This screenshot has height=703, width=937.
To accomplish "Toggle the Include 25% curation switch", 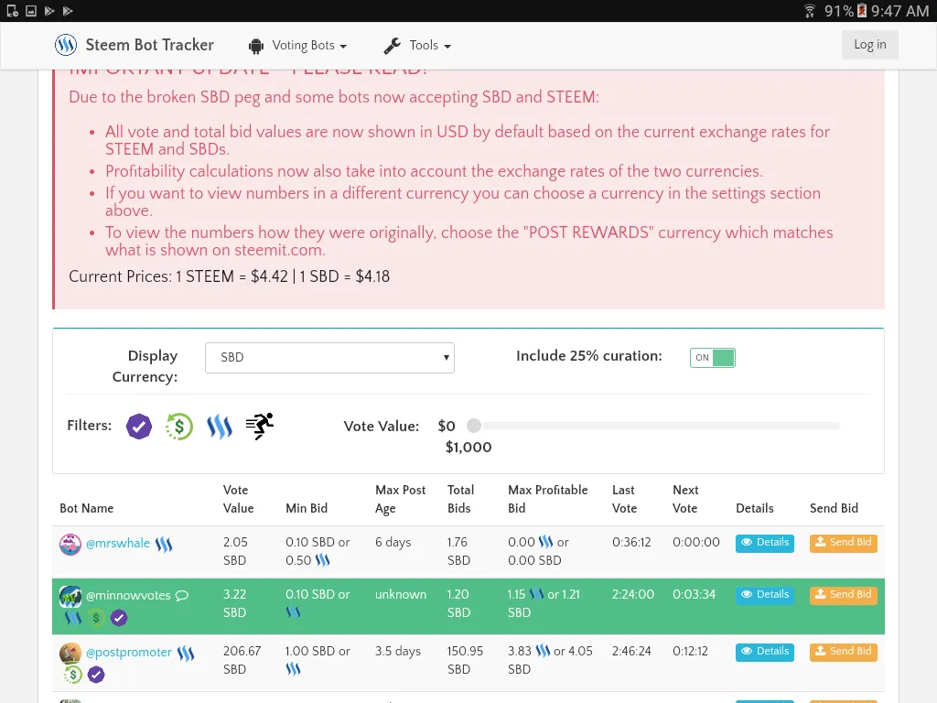I will click(x=712, y=358).
